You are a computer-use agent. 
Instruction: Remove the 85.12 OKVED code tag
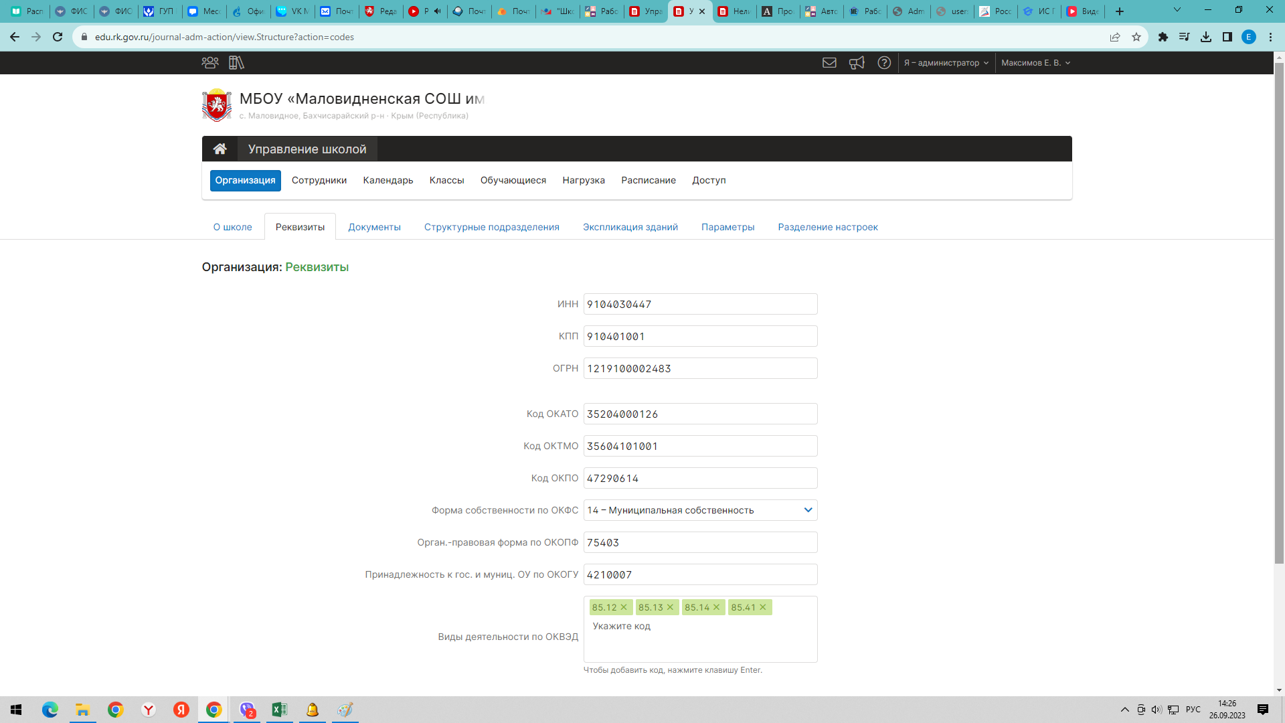click(x=624, y=607)
